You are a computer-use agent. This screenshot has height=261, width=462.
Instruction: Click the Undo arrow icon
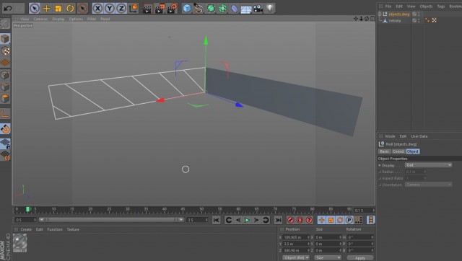tap(8, 8)
